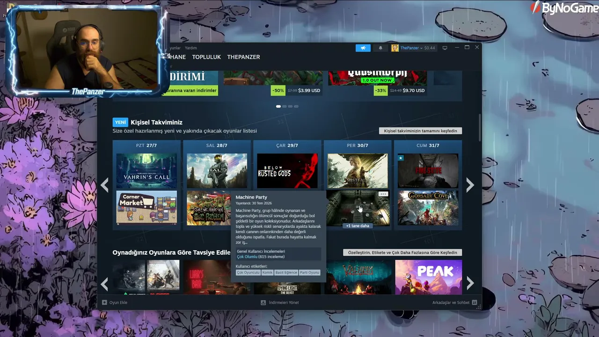Open the Vahrin's Call game thumbnail

click(x=146, y=171)
